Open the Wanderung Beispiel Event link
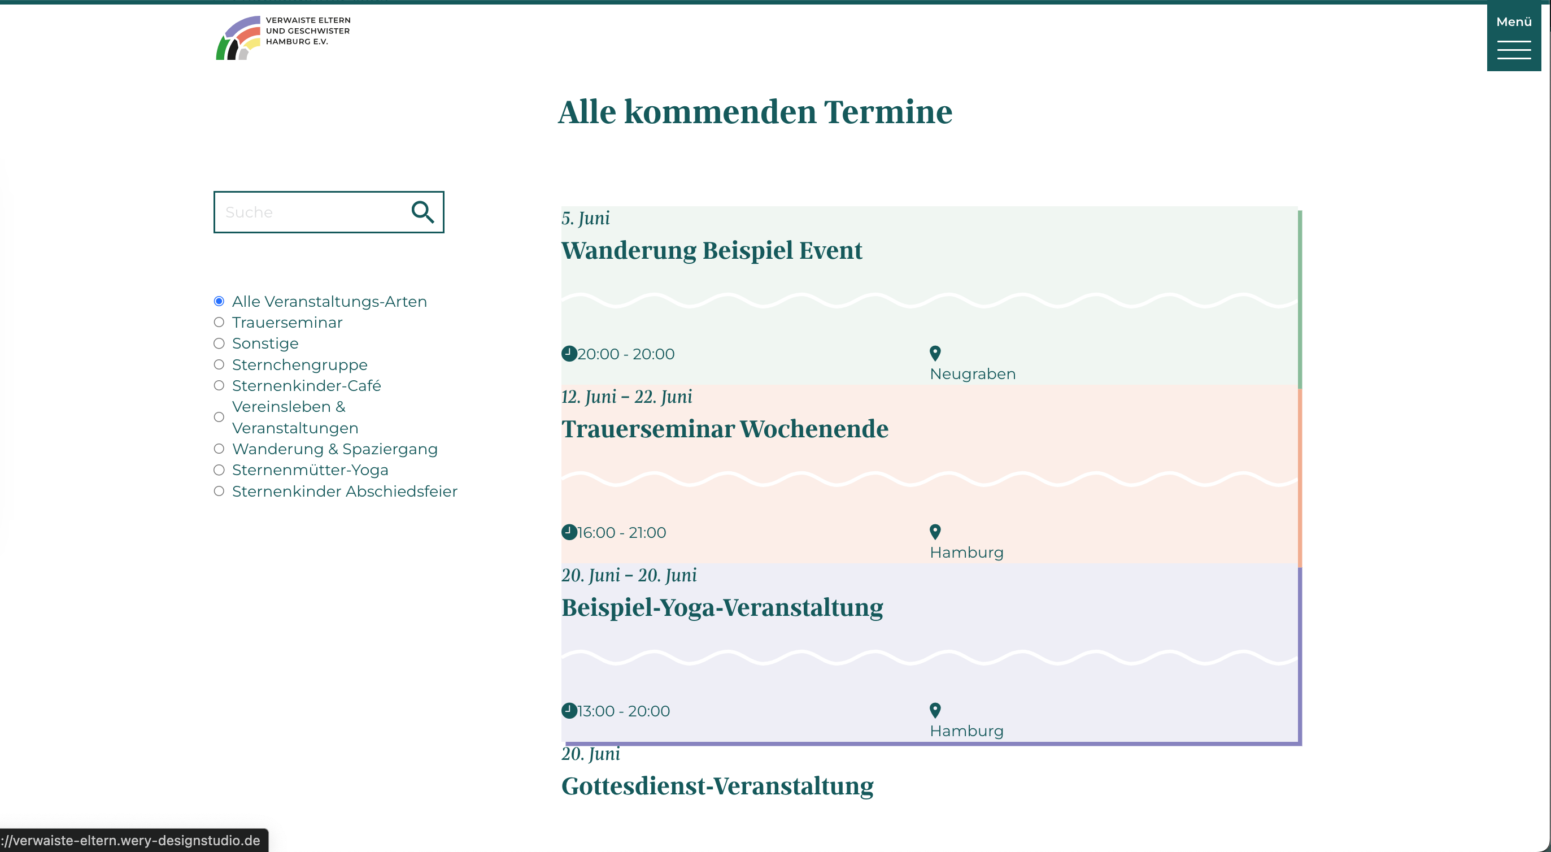The image size is (1551, 852). pos(711,250)
